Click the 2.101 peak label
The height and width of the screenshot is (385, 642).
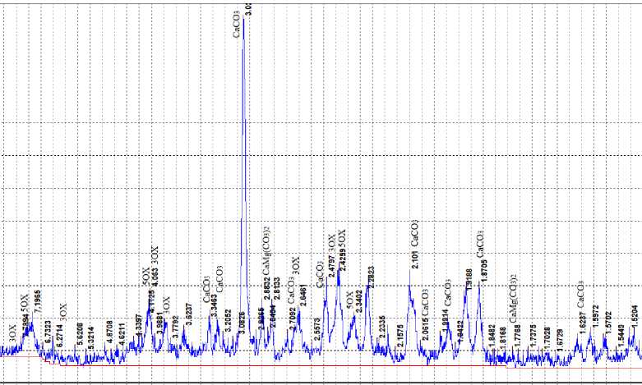coord(415,259)
